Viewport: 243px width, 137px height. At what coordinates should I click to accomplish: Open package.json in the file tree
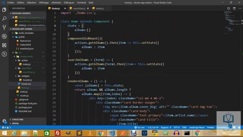point(25,107)
